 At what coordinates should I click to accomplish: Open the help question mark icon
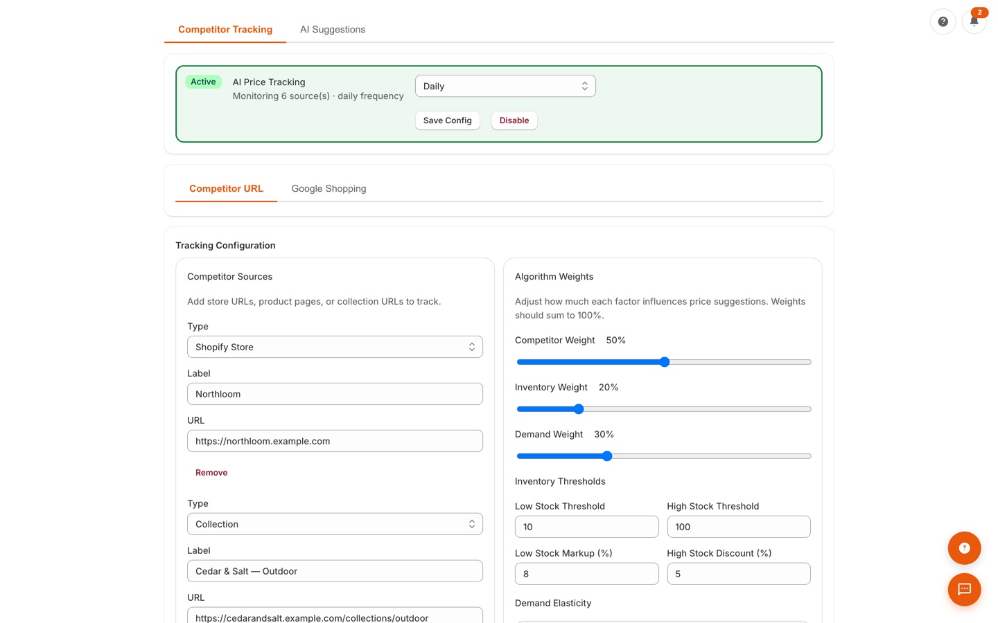[943, 21]
